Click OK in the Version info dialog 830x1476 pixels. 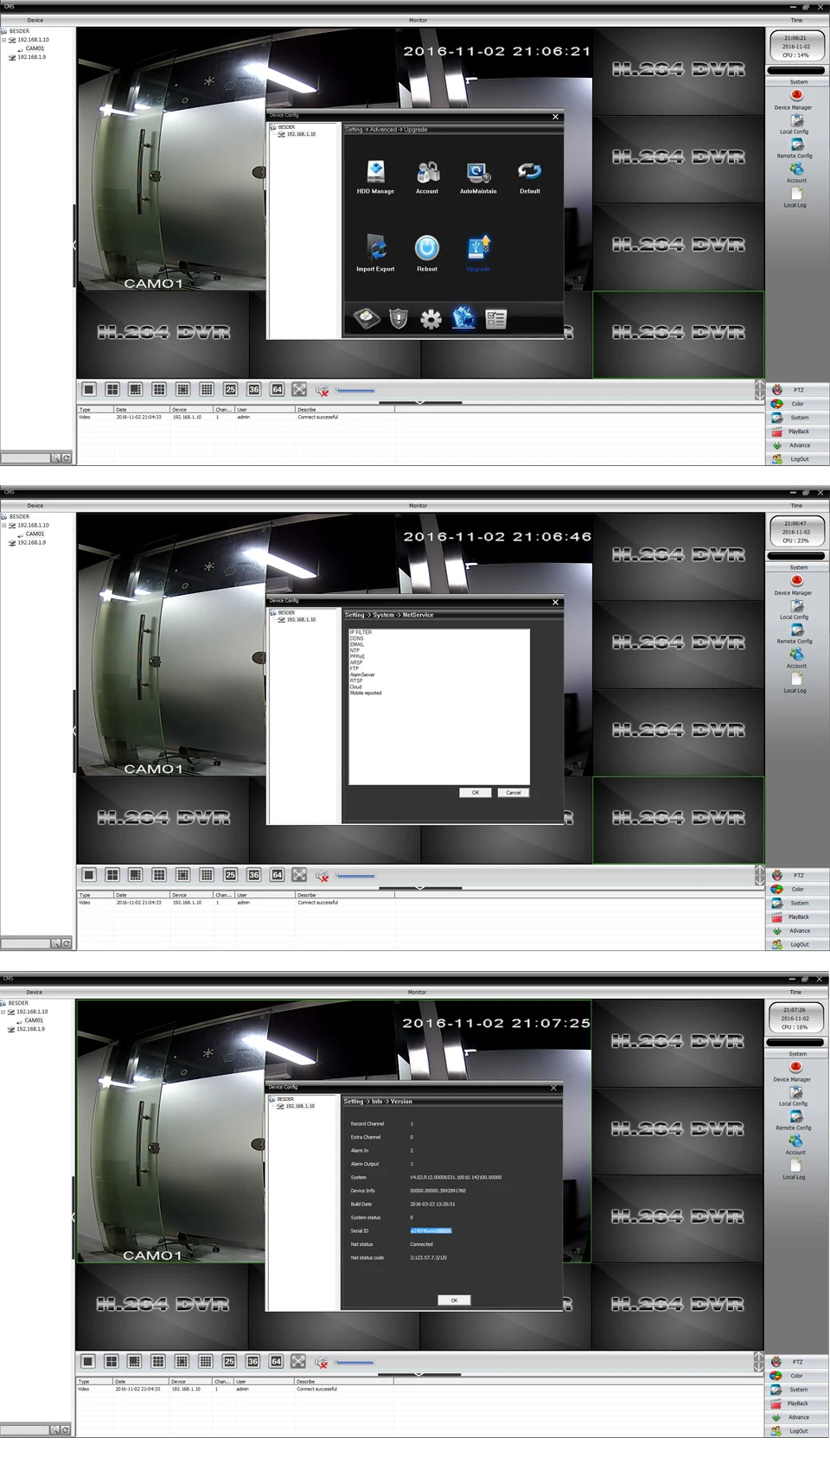[454, 1300]
